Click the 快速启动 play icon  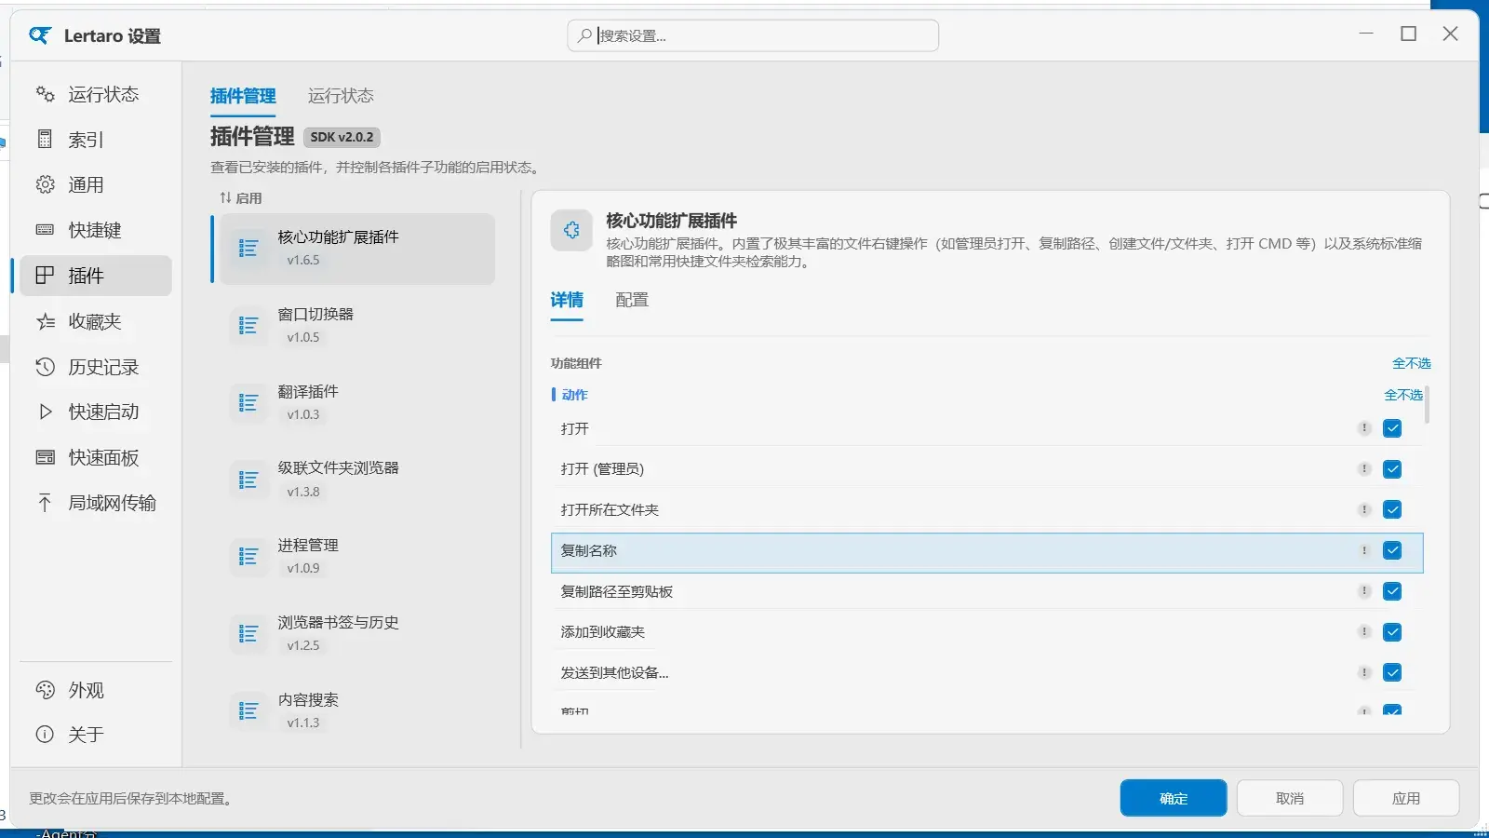45,412
